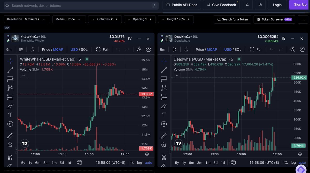Select trend line tool in WhiteWhale chart
Image resolution: width=310 pixels, height=173 pixels.
coord(10,70)
